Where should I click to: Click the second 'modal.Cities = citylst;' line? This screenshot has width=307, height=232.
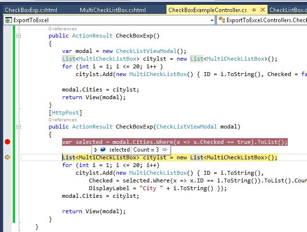(101, 196)
